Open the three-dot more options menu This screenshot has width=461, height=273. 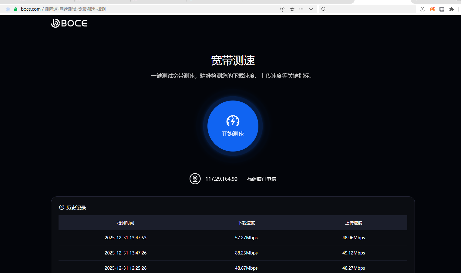[x=301, y=9]
